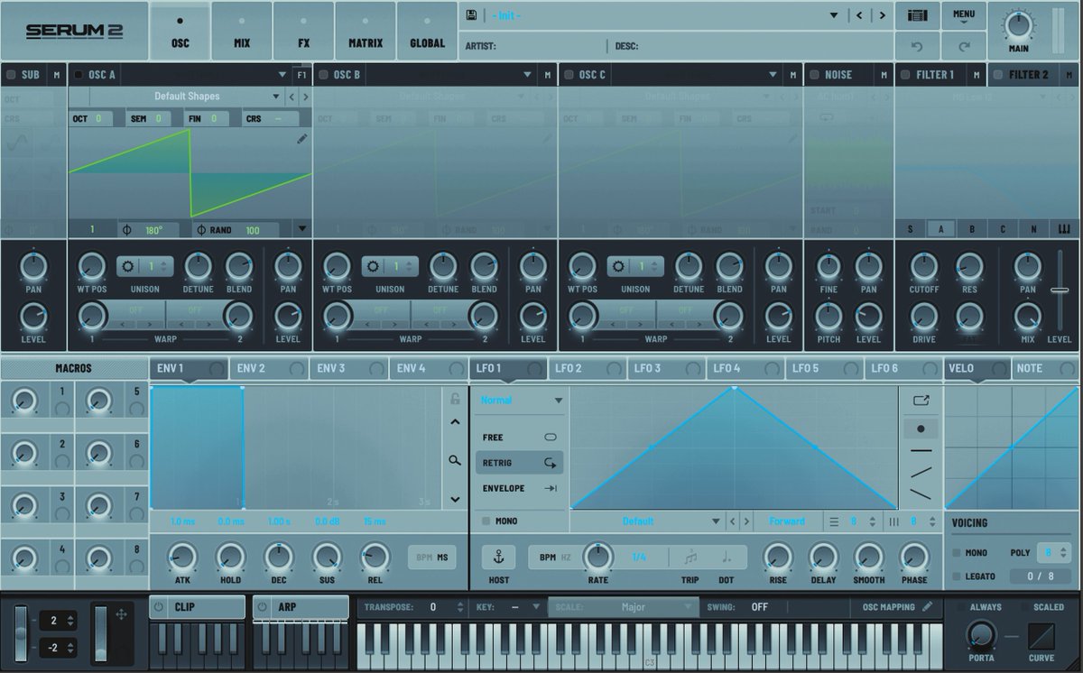Image resolution: width=1083 pixels, height=673 pixels.
Task: Open the OSC C header dropdown arrow
Action: click(773, 75)
